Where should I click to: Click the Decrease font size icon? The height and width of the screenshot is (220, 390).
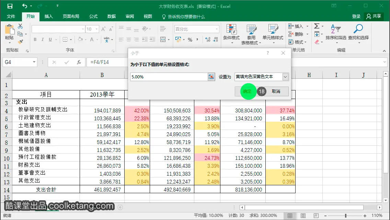point(111,29)
